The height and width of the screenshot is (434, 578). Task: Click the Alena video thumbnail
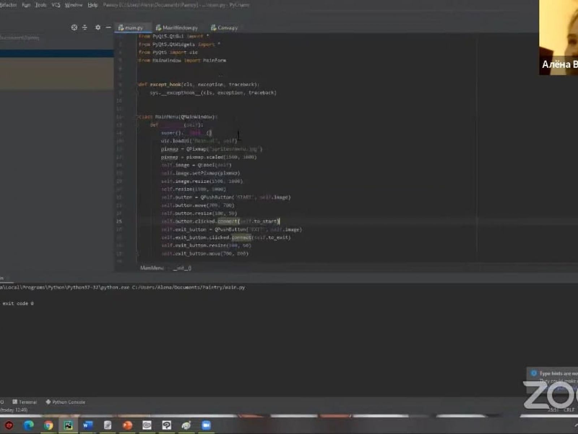coord(558,37)
